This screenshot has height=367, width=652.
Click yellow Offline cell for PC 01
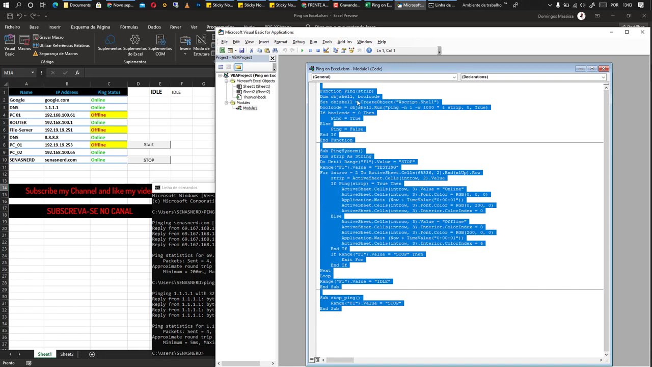[x=108, y=115]
